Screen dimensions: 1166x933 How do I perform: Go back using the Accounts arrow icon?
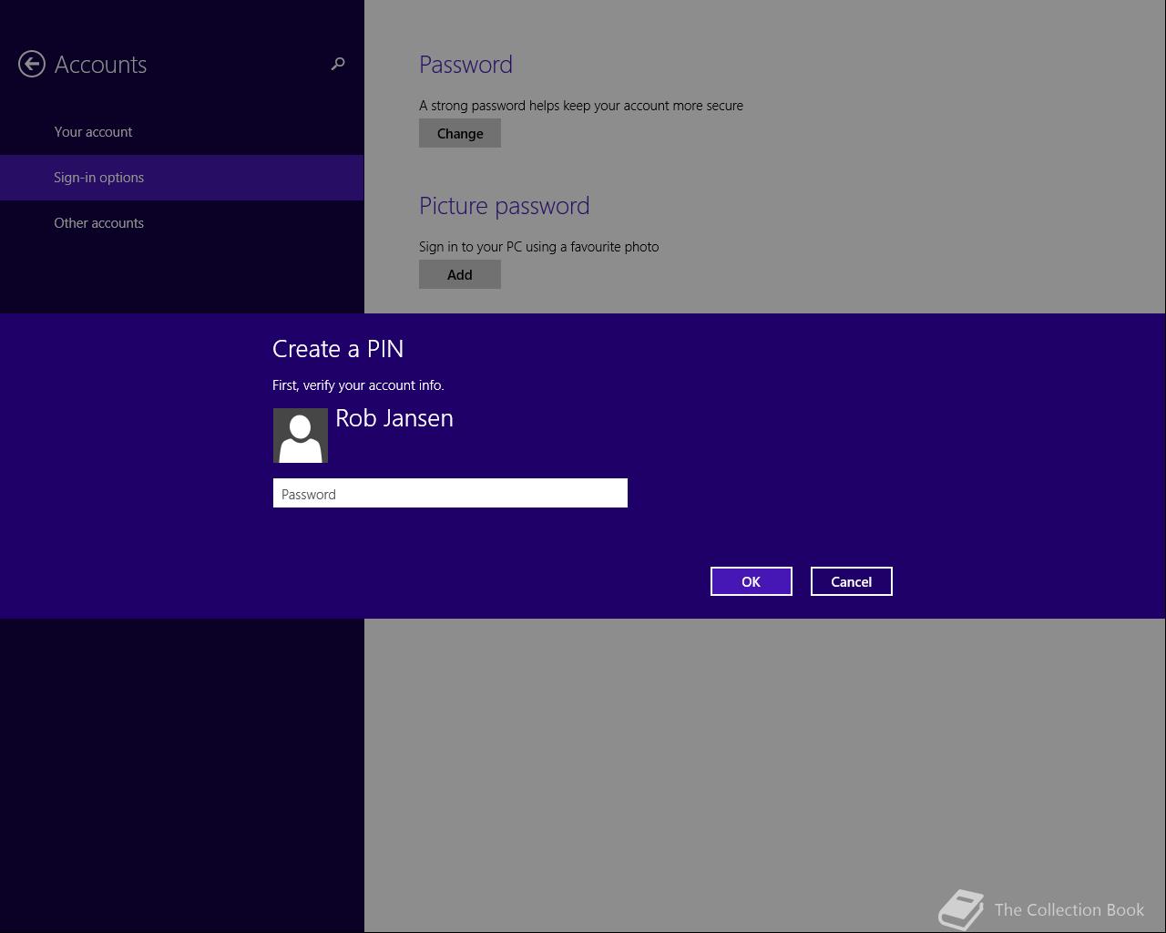(32, 64)
